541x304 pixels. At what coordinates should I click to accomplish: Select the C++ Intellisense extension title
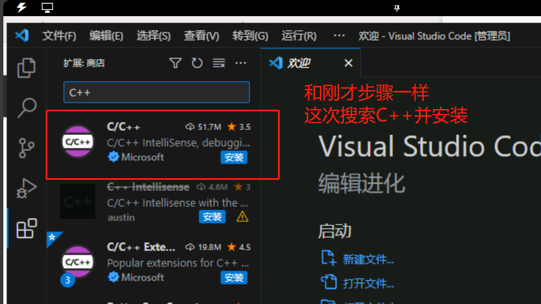pyautogui.click(x=148, y=187)
